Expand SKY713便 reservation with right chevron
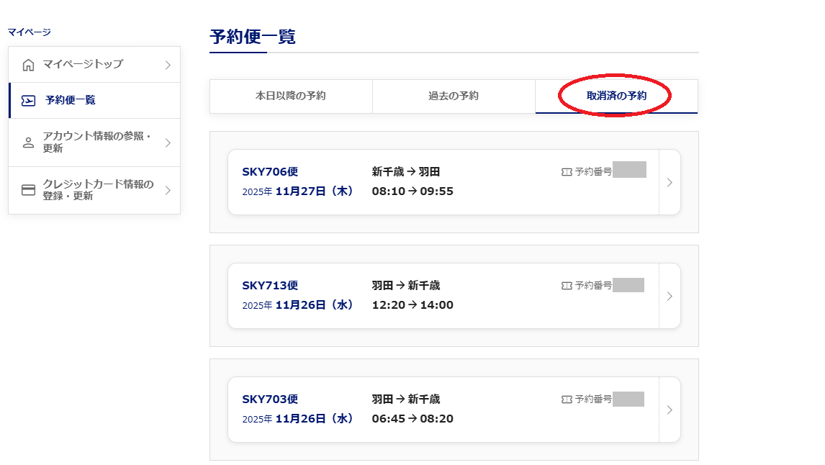The width and height of the screenshot is (825, 465). click(x=670, y=296)
